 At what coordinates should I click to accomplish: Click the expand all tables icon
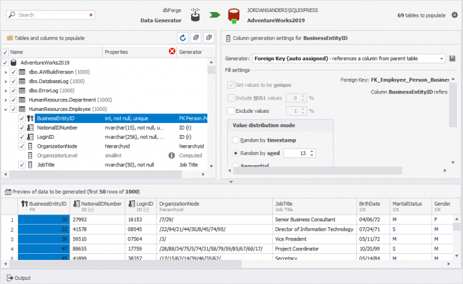click(x=196, y=38)
